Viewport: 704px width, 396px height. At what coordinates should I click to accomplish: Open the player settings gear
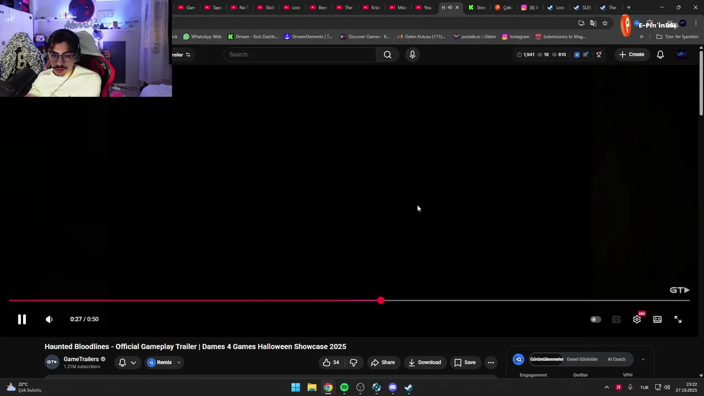click(637, 320)
